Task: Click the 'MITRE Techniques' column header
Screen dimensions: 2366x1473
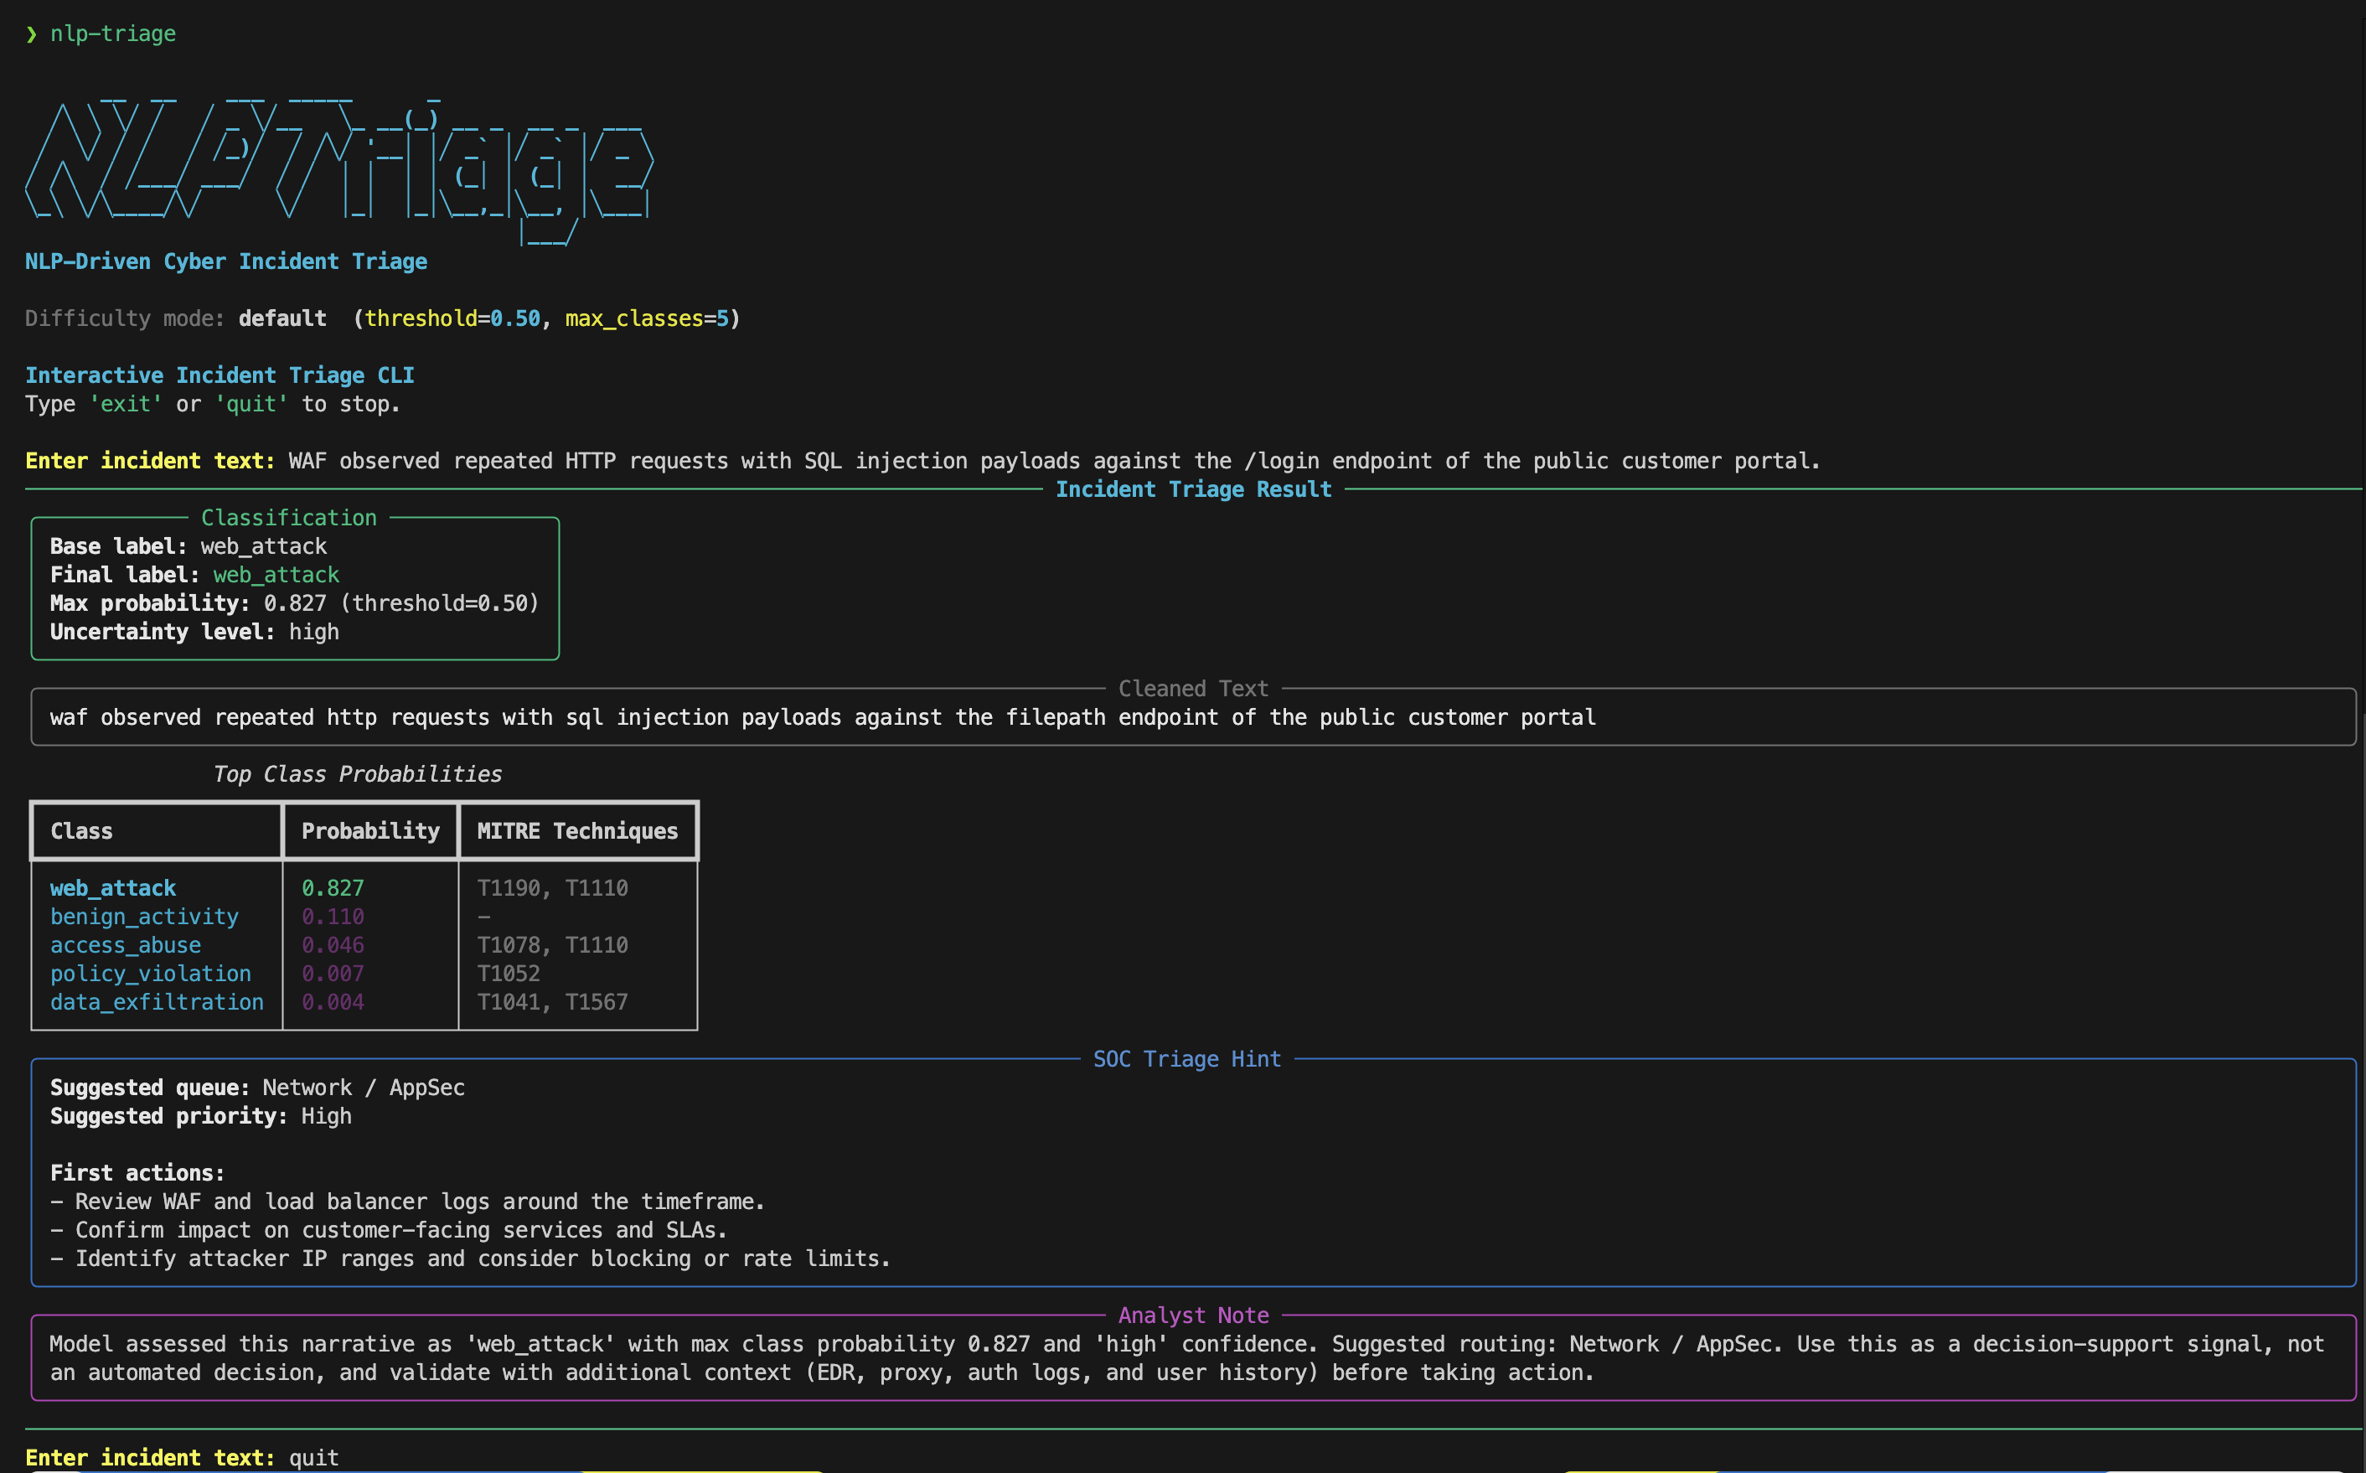Action: point(577,831)
